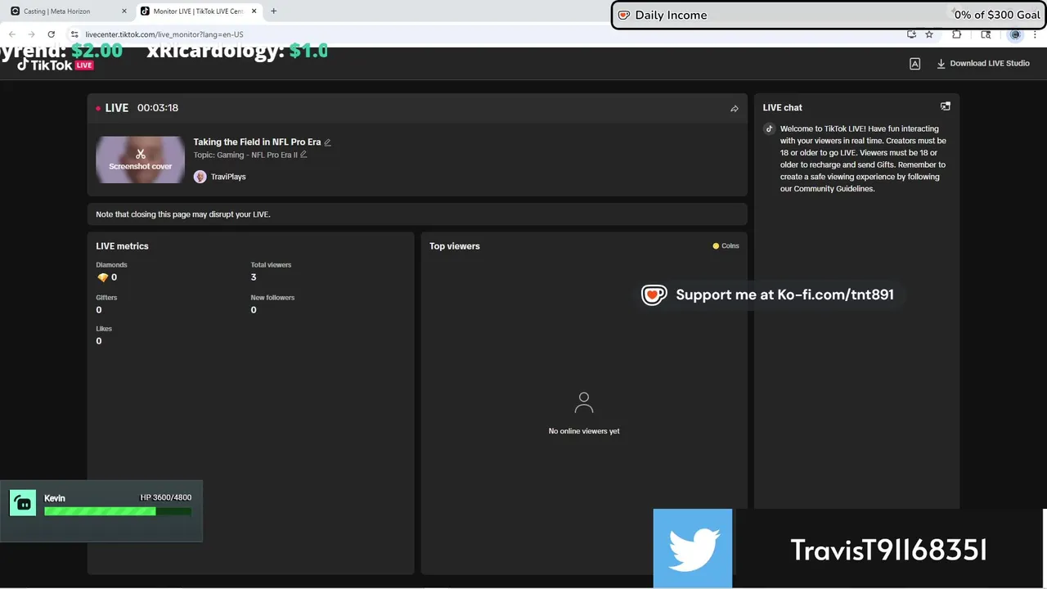
Task: Click the TikTok LIVE logo
Action: (x=56, y=65)
